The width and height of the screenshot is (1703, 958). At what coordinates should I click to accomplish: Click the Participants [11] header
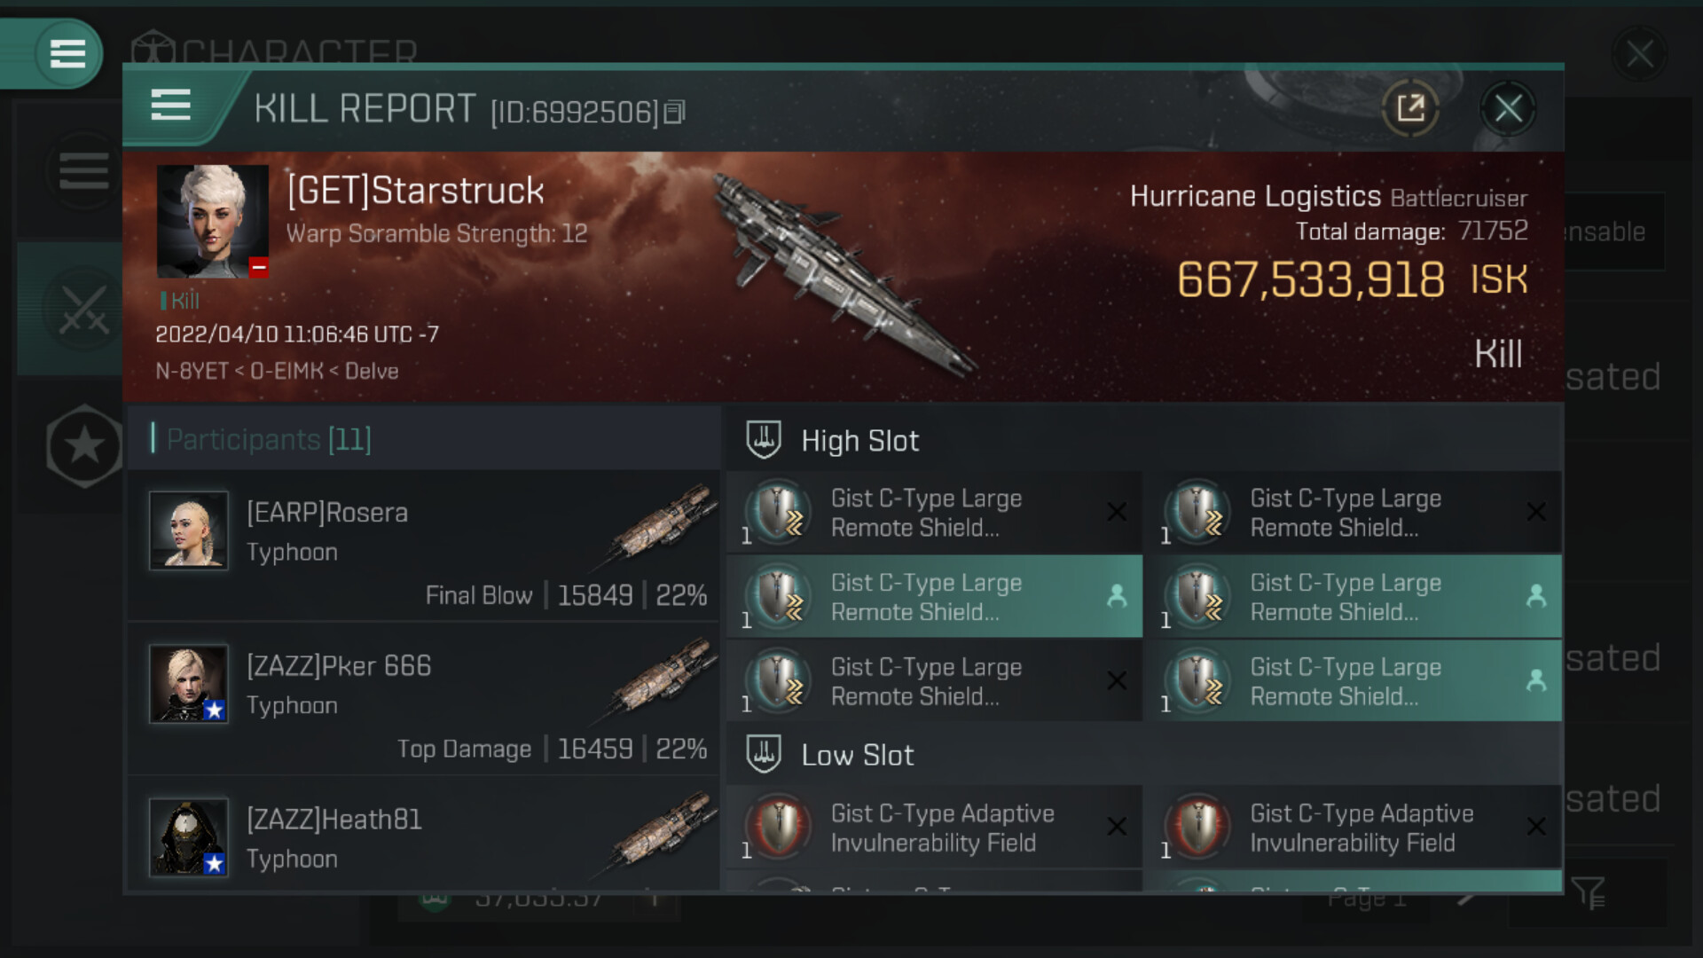tap(269, 439)
